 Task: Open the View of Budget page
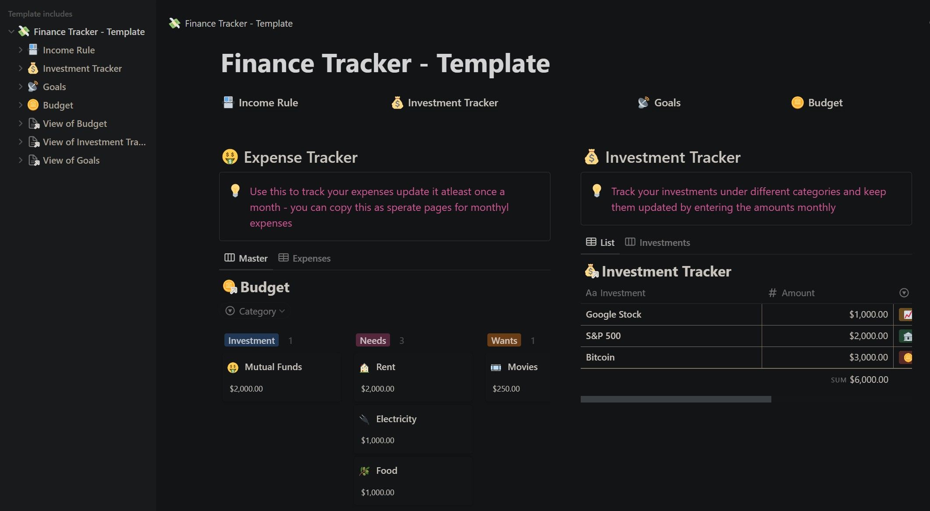75,123
